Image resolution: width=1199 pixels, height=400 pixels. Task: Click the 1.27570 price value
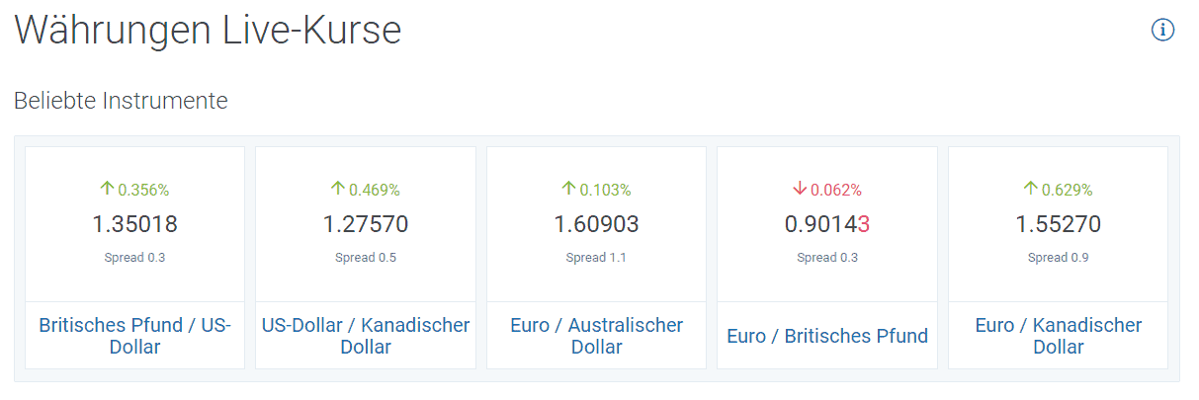366,224
